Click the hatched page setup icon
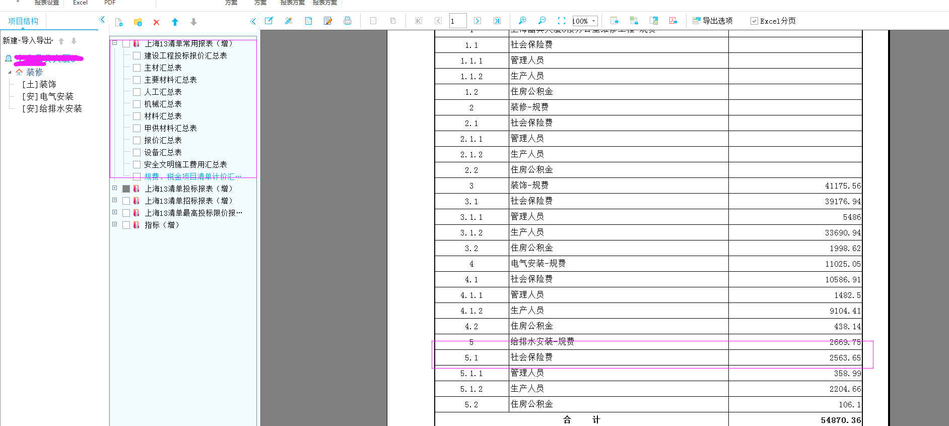 (x=308, y=21)
